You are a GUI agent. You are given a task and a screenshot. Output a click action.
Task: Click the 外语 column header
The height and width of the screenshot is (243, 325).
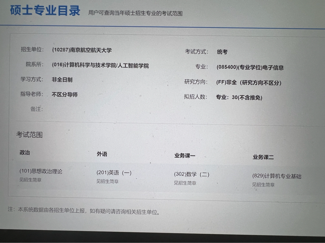[x=102, y=154]
